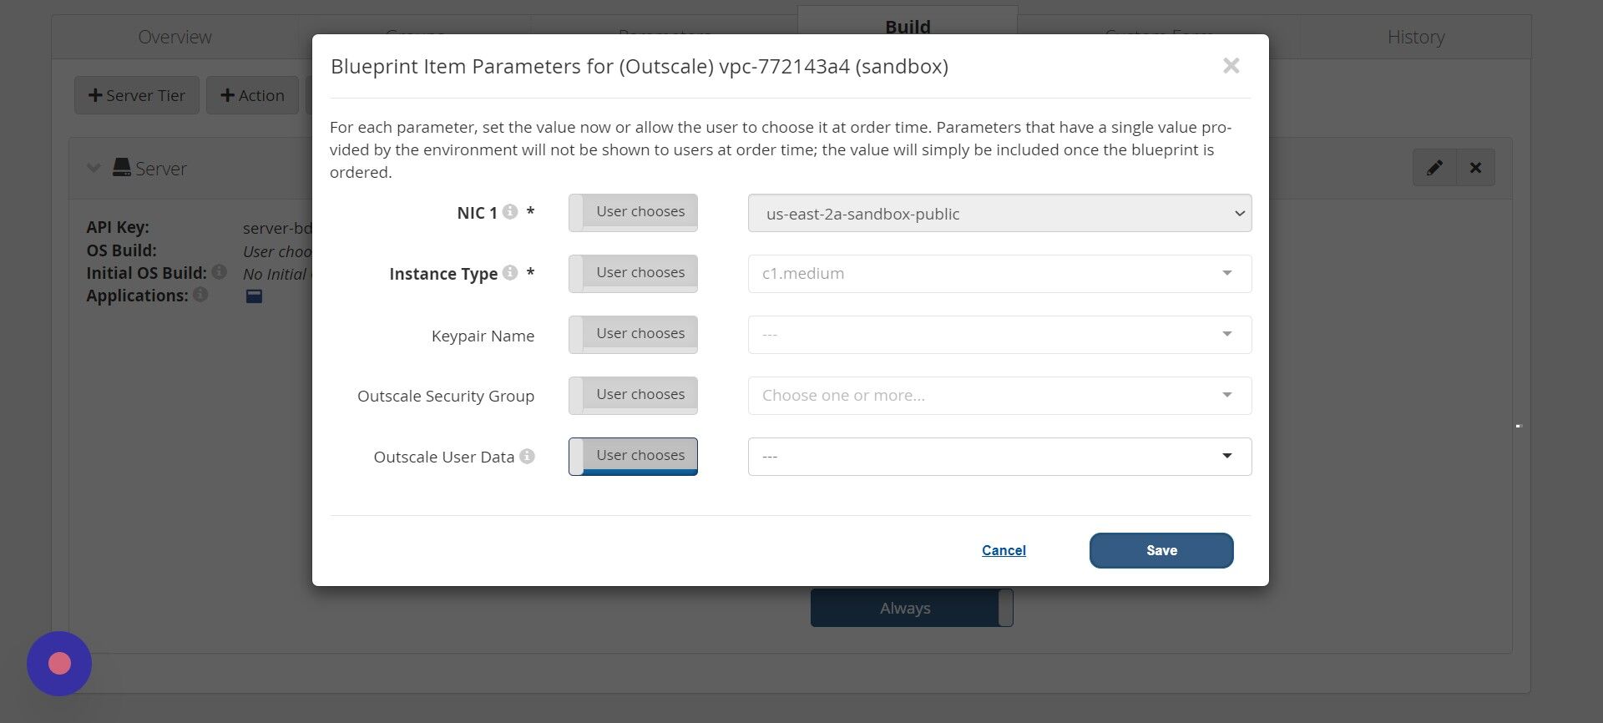Click the Save button
The image size is (1603, 723).
point(1161,550)
